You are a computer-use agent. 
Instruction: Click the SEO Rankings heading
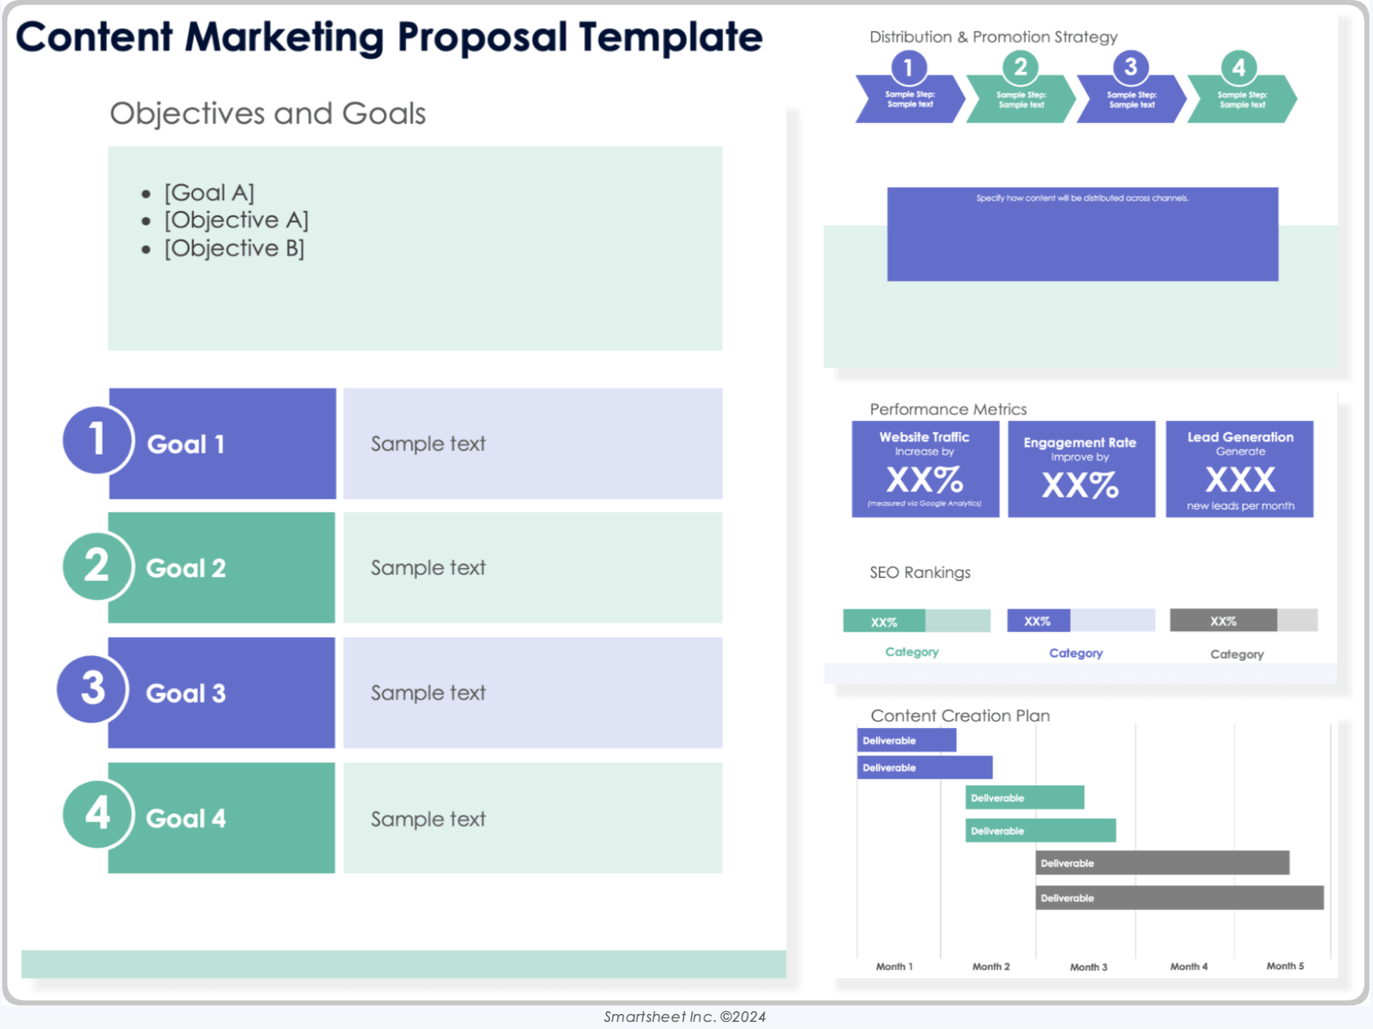920,572
